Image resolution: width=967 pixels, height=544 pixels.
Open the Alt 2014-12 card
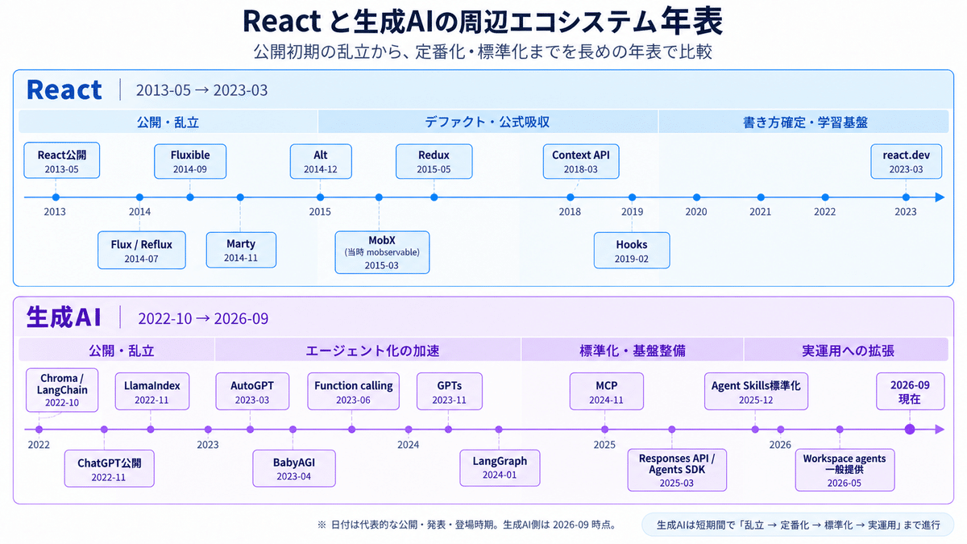click(321, 162)
